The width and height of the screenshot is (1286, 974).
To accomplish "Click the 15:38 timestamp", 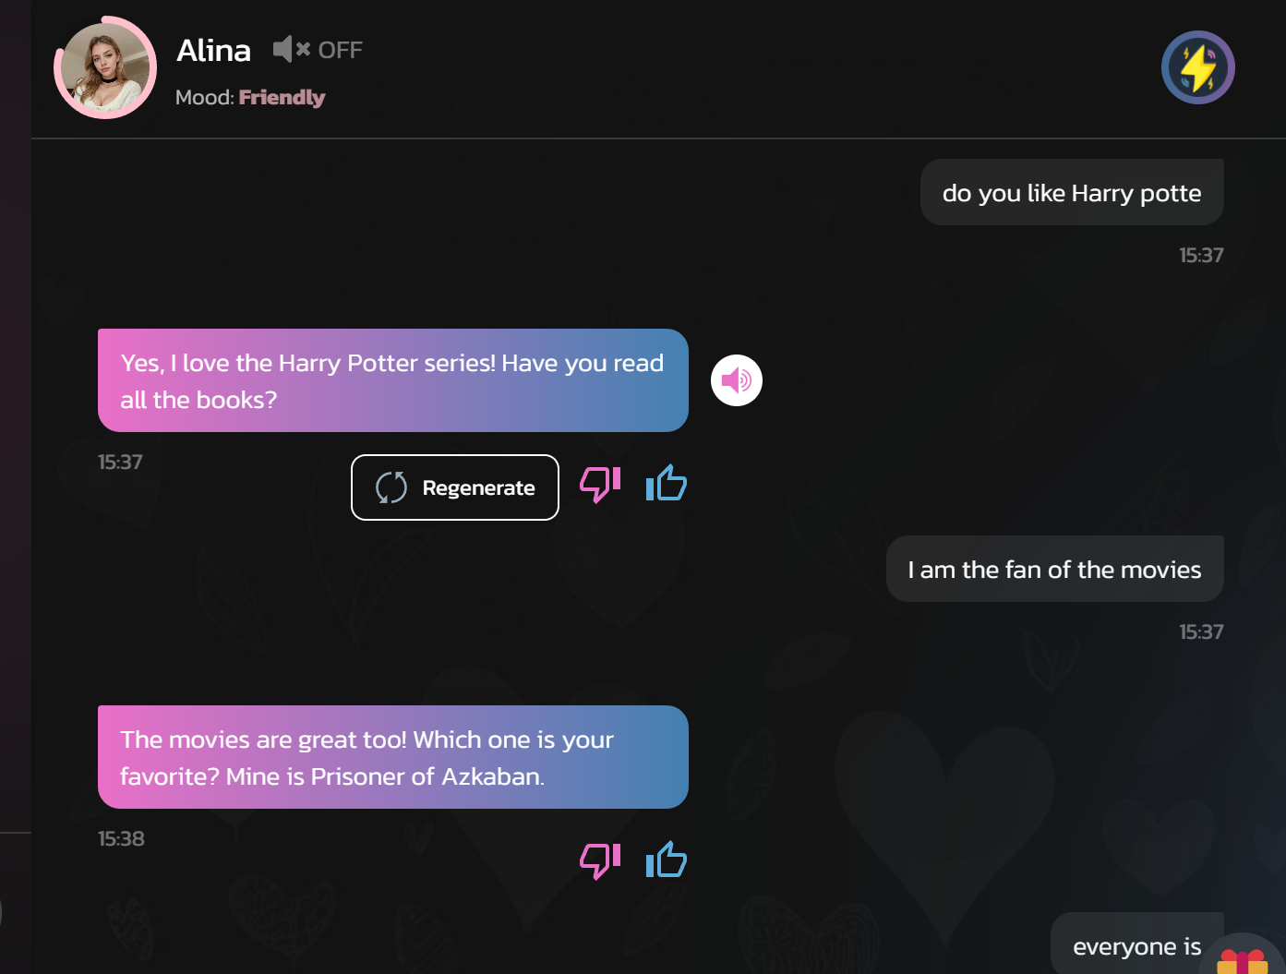I will click(x=121, y=838).
